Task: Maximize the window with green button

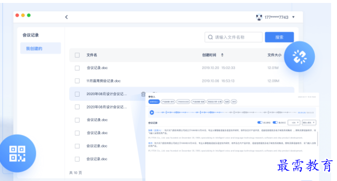Action: click(29, 15)
